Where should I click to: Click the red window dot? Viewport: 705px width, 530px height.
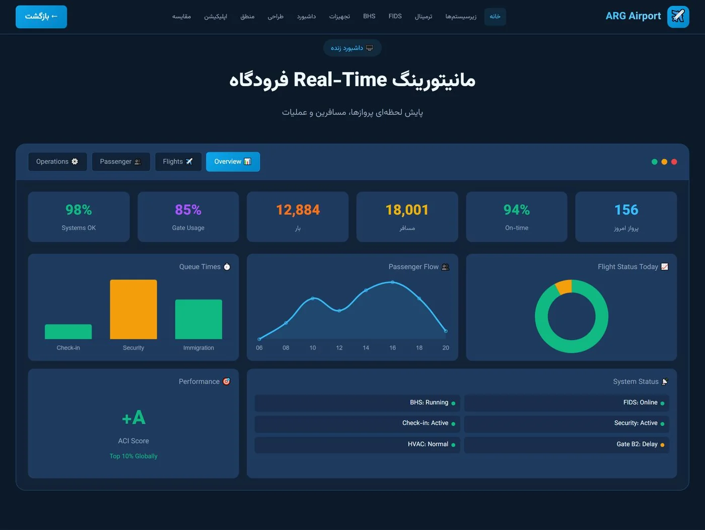674,162
